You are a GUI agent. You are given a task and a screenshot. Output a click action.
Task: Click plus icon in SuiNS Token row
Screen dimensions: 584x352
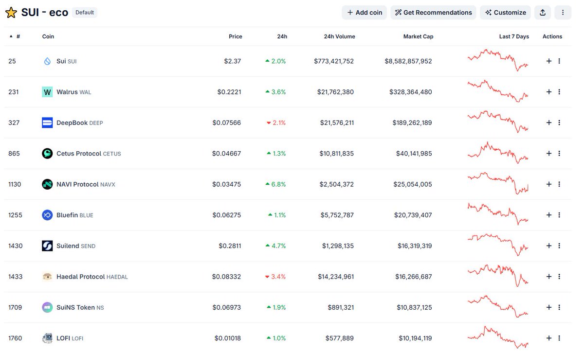pos(549,307)
